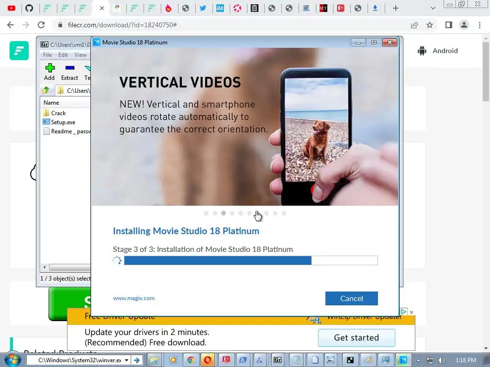
Task: Go back in browser
Action: (11, 25)
